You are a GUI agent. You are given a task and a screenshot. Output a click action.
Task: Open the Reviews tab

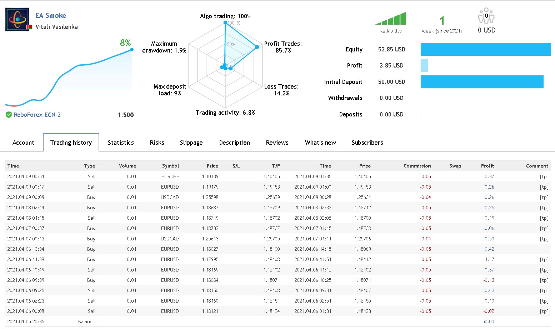[x=277, y=143]
